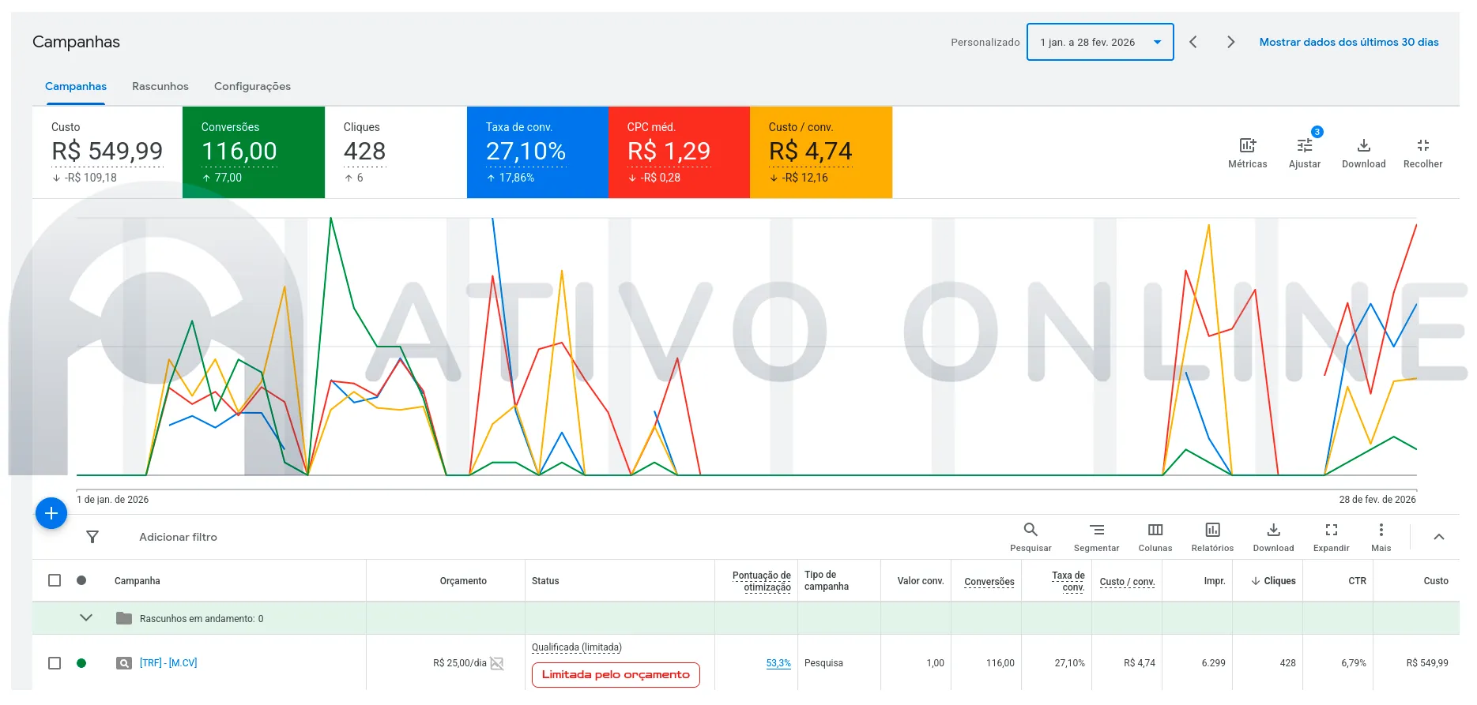Open the 53,3% optimization score link

point(778,663)
